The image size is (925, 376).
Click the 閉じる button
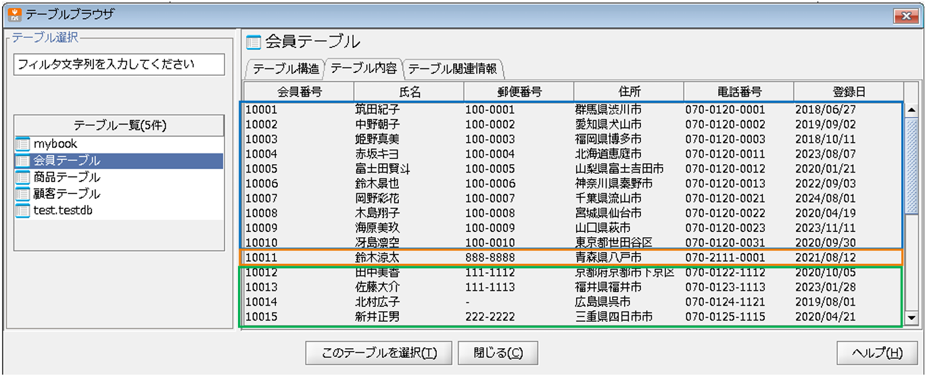coord(498,352)
